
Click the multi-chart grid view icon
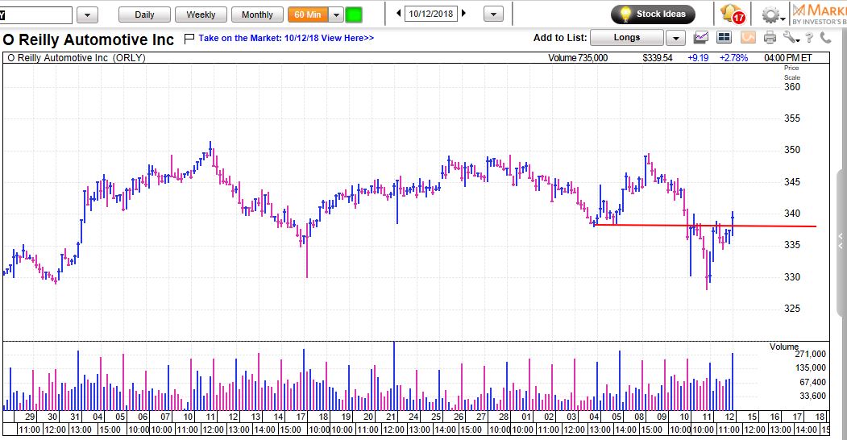724,37
